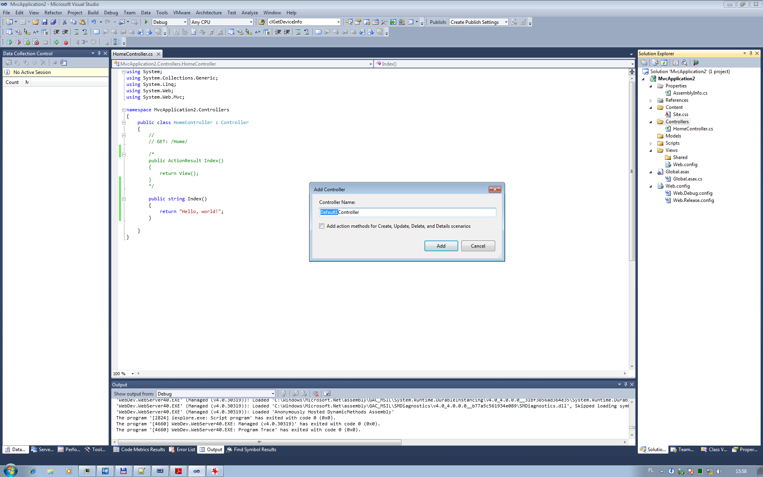Screen dimensions: 763x477
Task: Click Show All Files icon in Solution Explorer
Action: pos(655,62)
